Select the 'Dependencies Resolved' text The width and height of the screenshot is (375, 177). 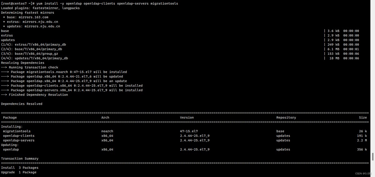(22, 104)
